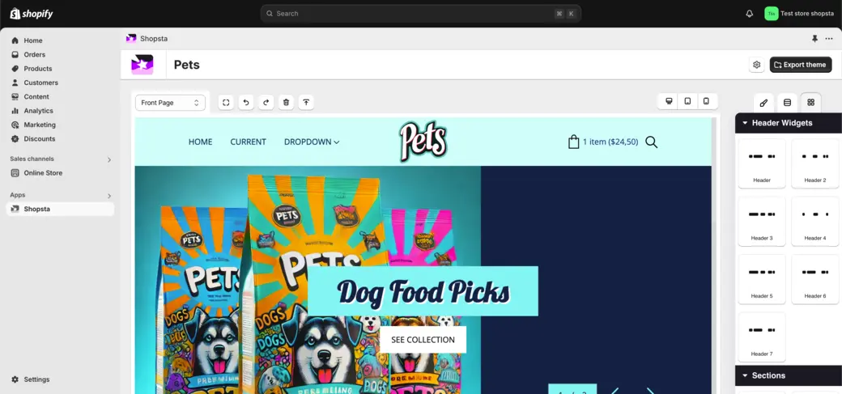Screen dimensions: 842x394
Task: Switch to desktop preview icon
Action: point(669,101)
